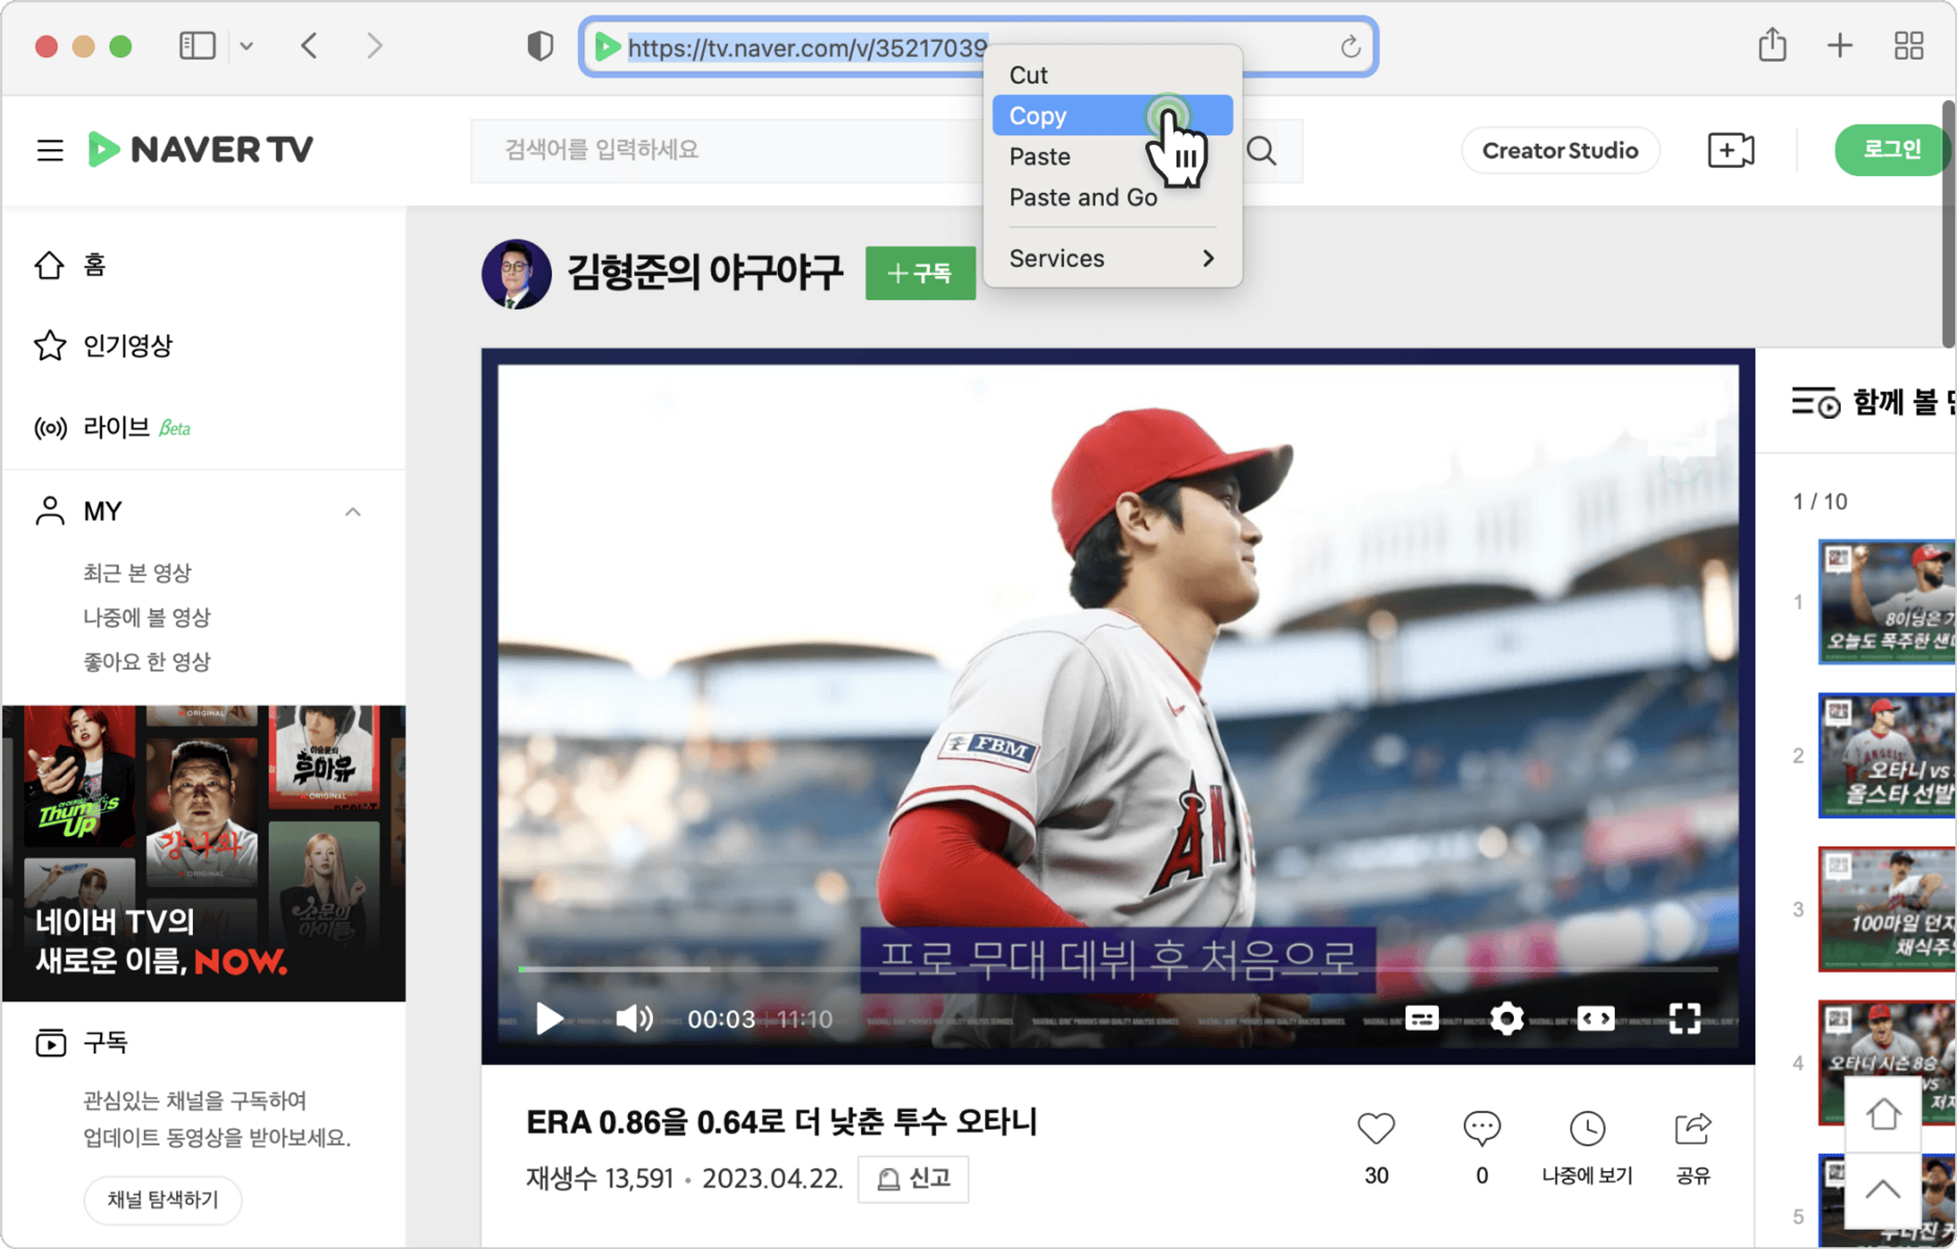Open the comments speech bubble icon
The height and width of the screenshot is (1249, 1957).
(x=1482, y=1128)
